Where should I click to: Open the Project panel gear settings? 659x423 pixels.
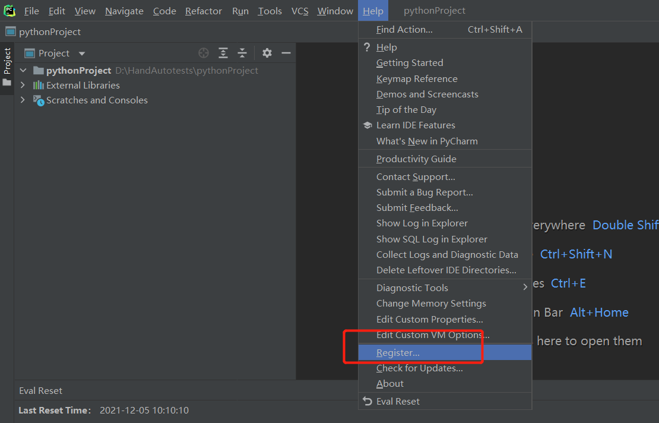[x=267, y=53]
